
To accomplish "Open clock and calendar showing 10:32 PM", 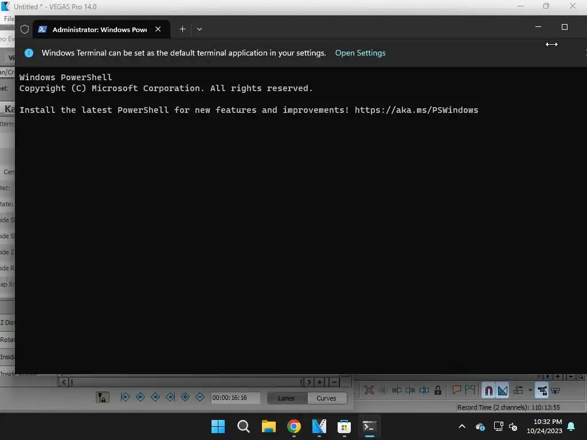I will point(545,426).
